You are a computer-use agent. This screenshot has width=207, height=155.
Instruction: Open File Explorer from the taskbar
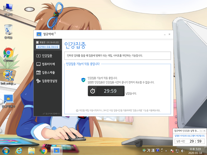[x=32, y=150]
